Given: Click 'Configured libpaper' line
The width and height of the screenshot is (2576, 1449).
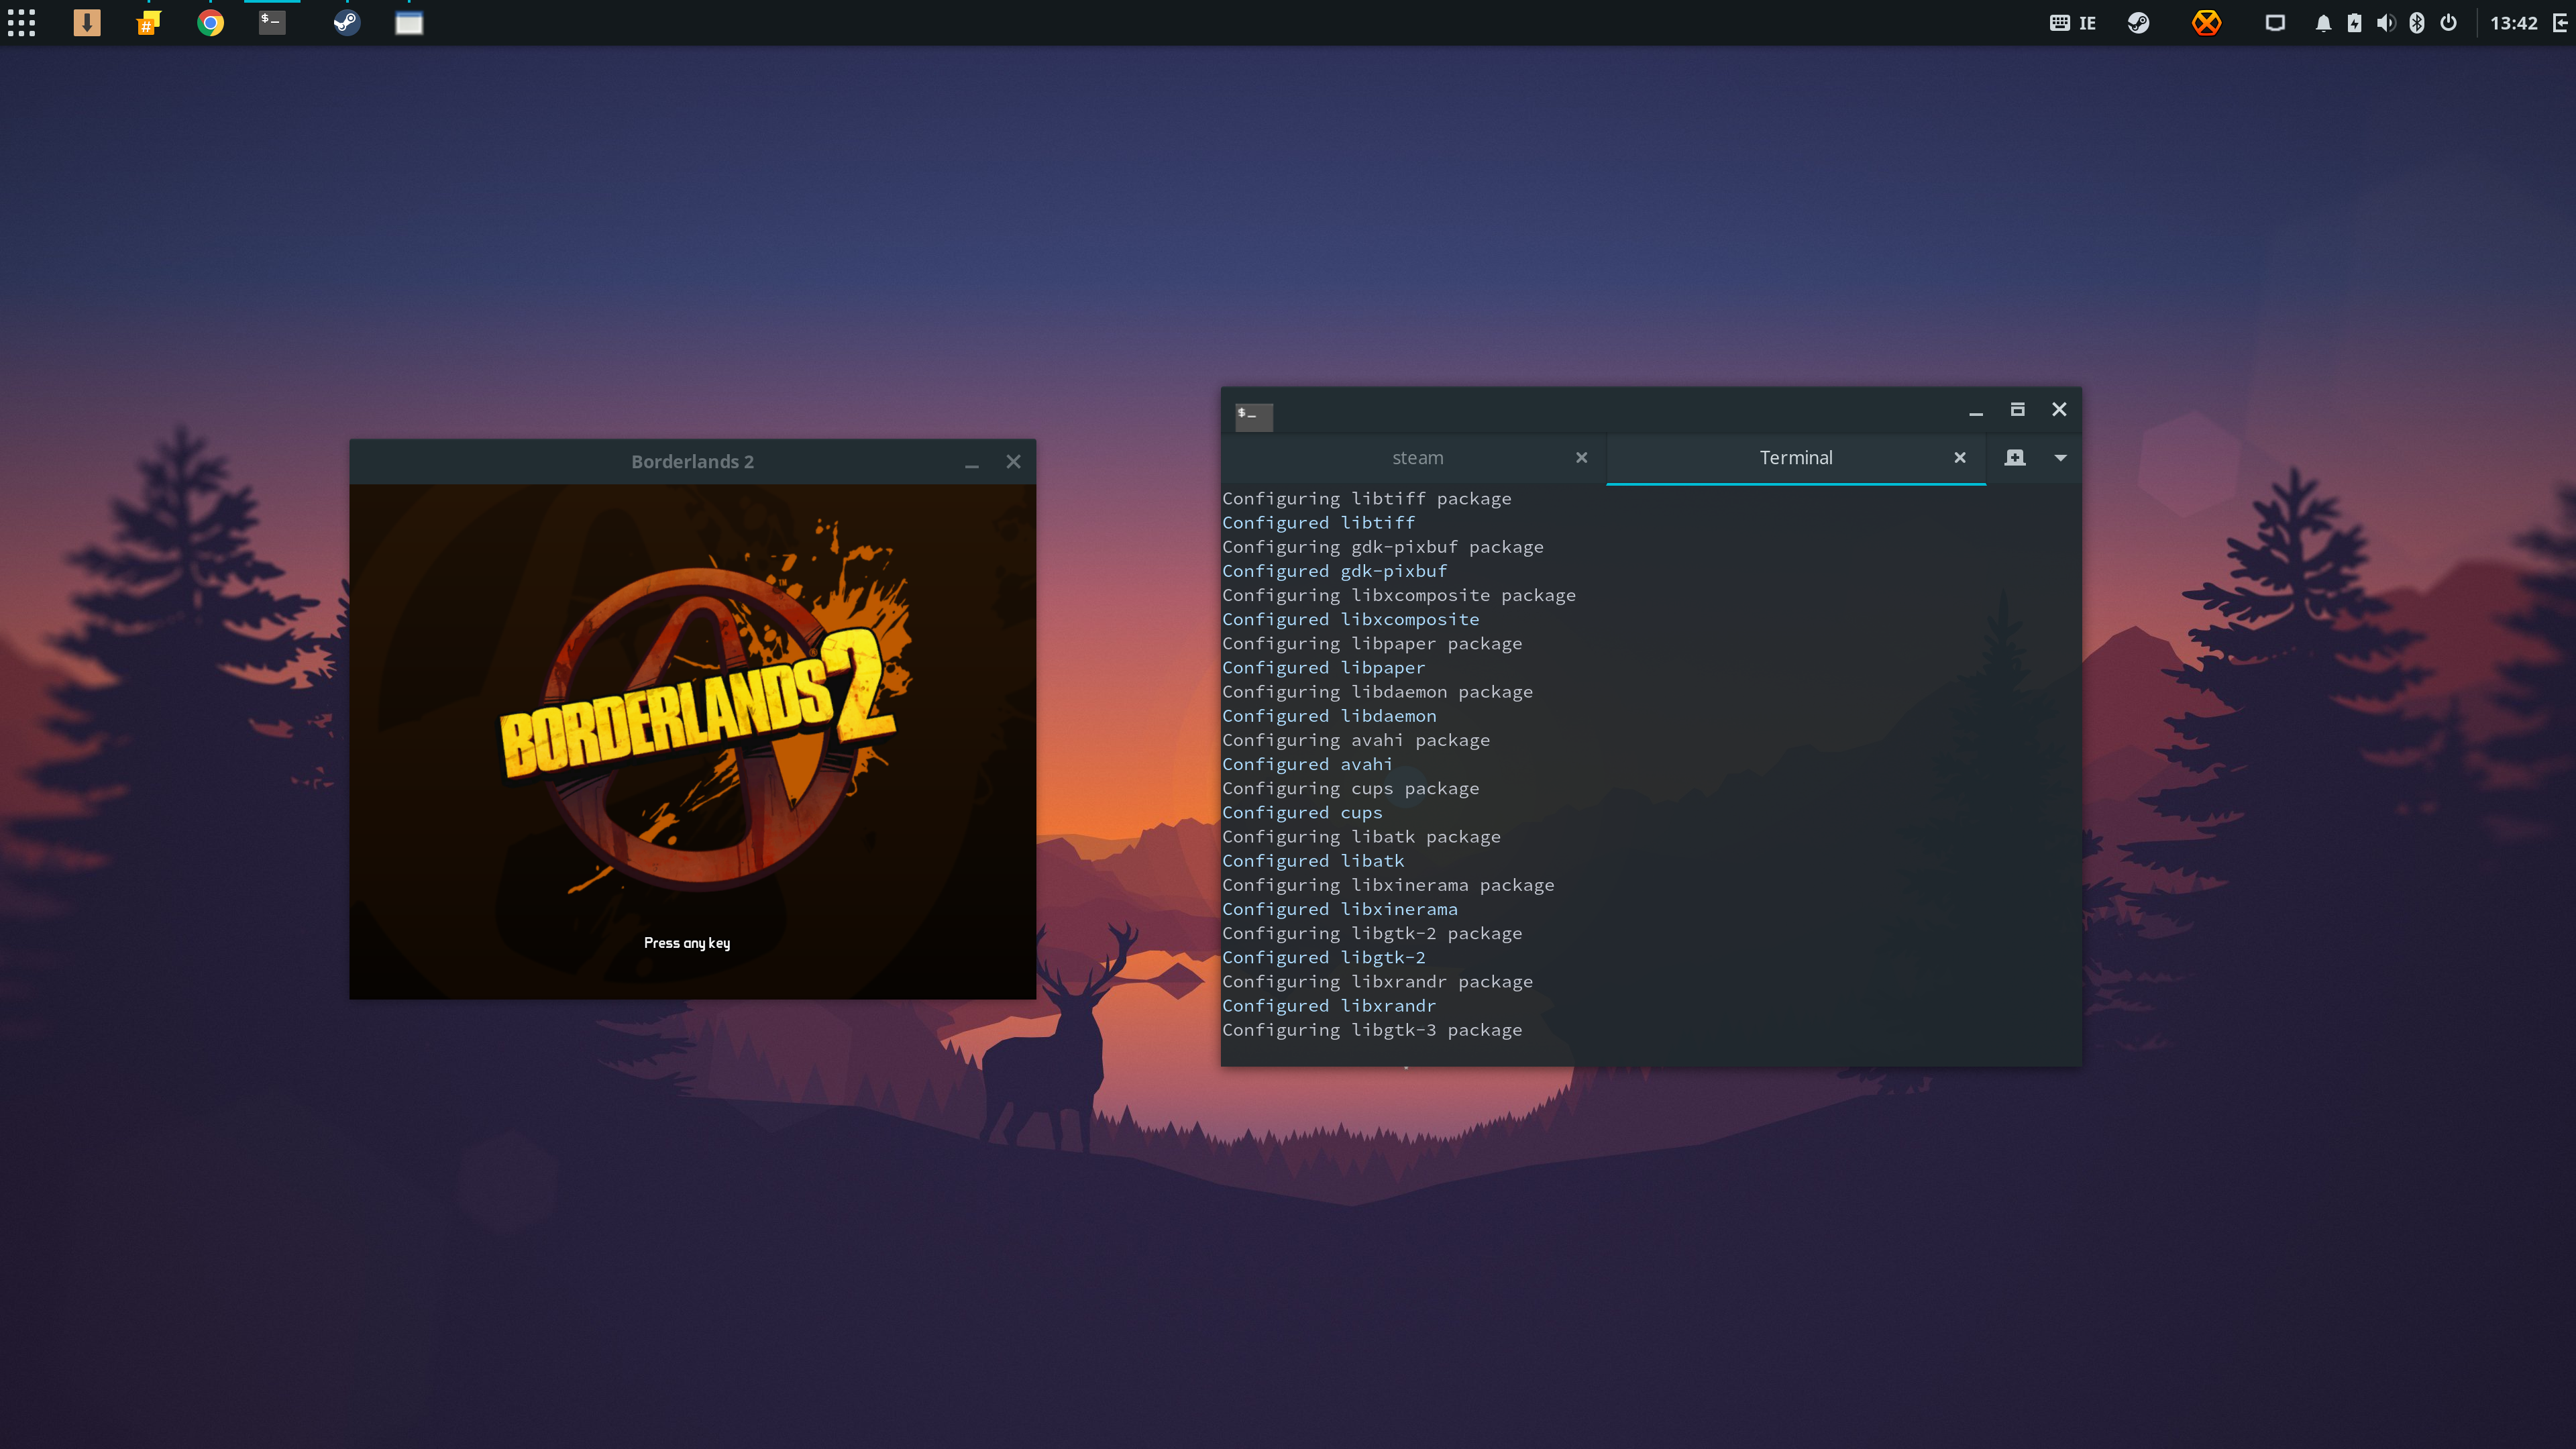Looking at the screenshot, I should coord(1323,668).
